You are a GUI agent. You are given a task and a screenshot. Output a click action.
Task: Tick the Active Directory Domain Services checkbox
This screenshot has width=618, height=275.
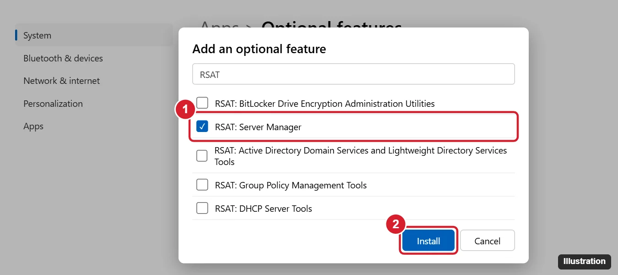coord(202,156)
